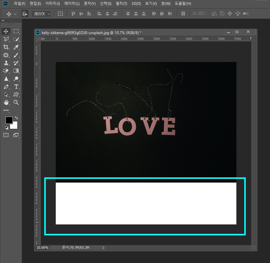Select the Sharpen tool
The height and width of the screenshot is (263, 270).
coord(6,79)
